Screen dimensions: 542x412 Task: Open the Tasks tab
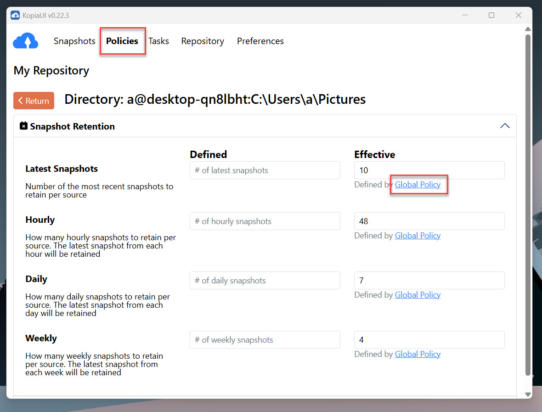158,41
